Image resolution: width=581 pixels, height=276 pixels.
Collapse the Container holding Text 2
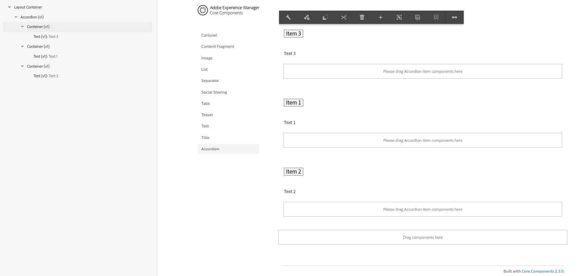[23, 66]
